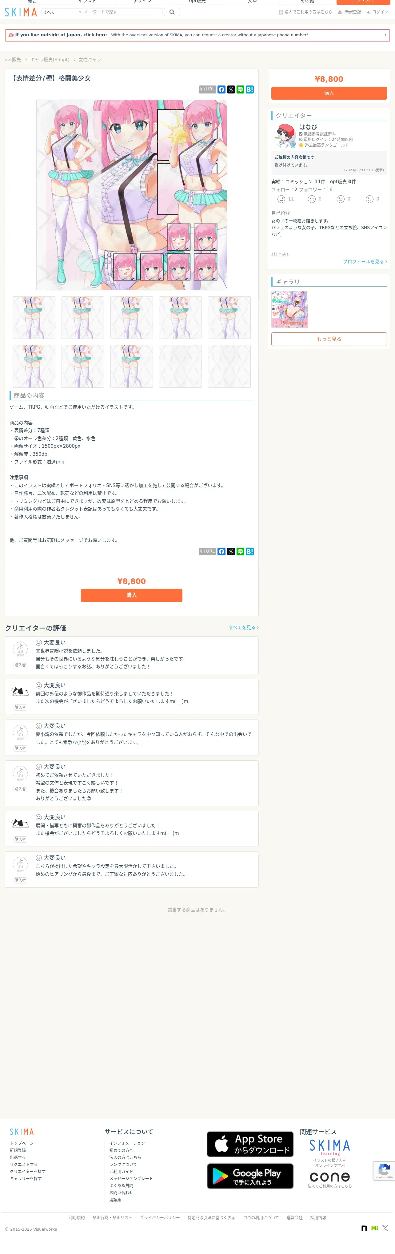Focus the キーワードで探す search field
This screenshot has width=395, height=1254.
coord(122,12)
